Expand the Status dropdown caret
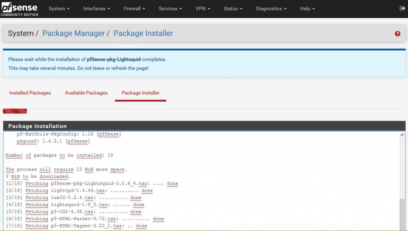 [x=241, y=8]
